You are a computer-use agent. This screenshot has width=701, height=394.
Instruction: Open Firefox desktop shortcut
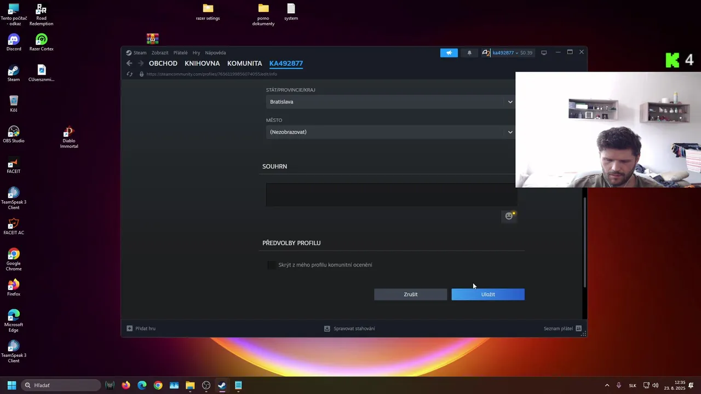tap(14, 288)
